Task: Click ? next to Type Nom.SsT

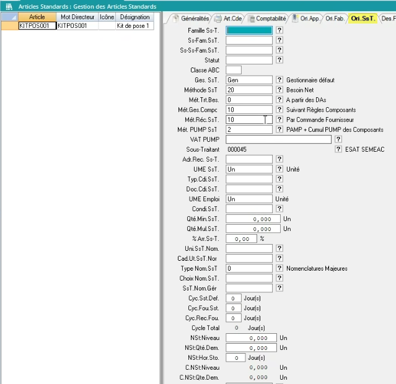Action: click(x=279, y=268)
